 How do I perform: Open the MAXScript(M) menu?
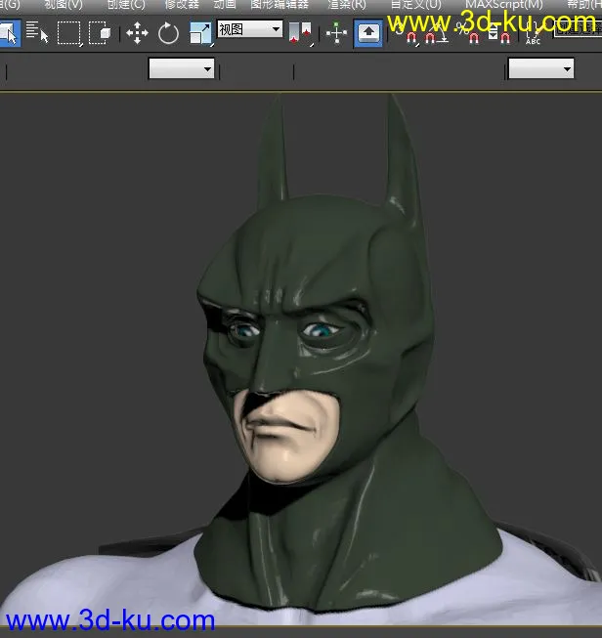(x=504, y=5)
